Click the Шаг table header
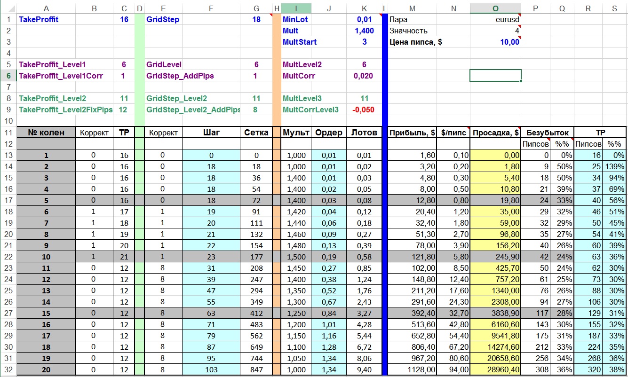This screenshot has height=377, width=628. (211, 133)
